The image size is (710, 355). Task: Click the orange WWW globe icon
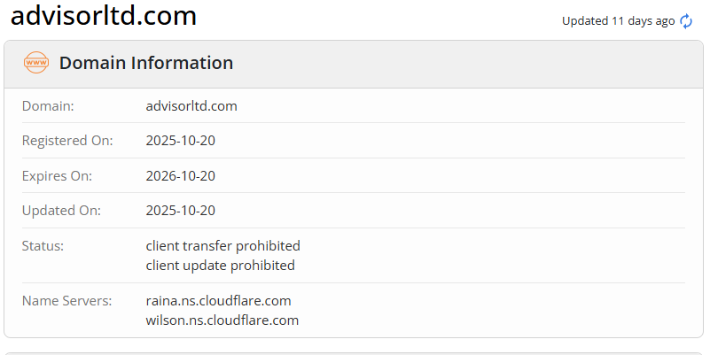coord(36,63)
